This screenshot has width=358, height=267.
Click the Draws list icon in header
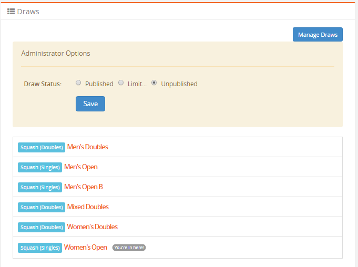(11, 11)
